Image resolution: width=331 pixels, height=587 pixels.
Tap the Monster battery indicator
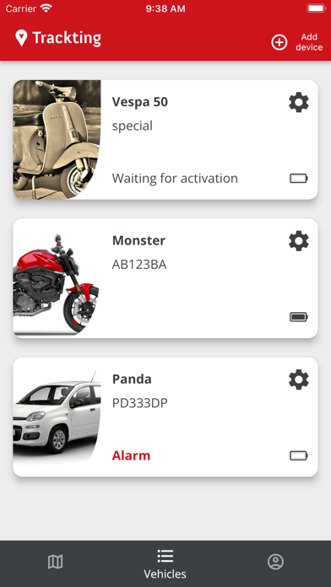(299, 317)
